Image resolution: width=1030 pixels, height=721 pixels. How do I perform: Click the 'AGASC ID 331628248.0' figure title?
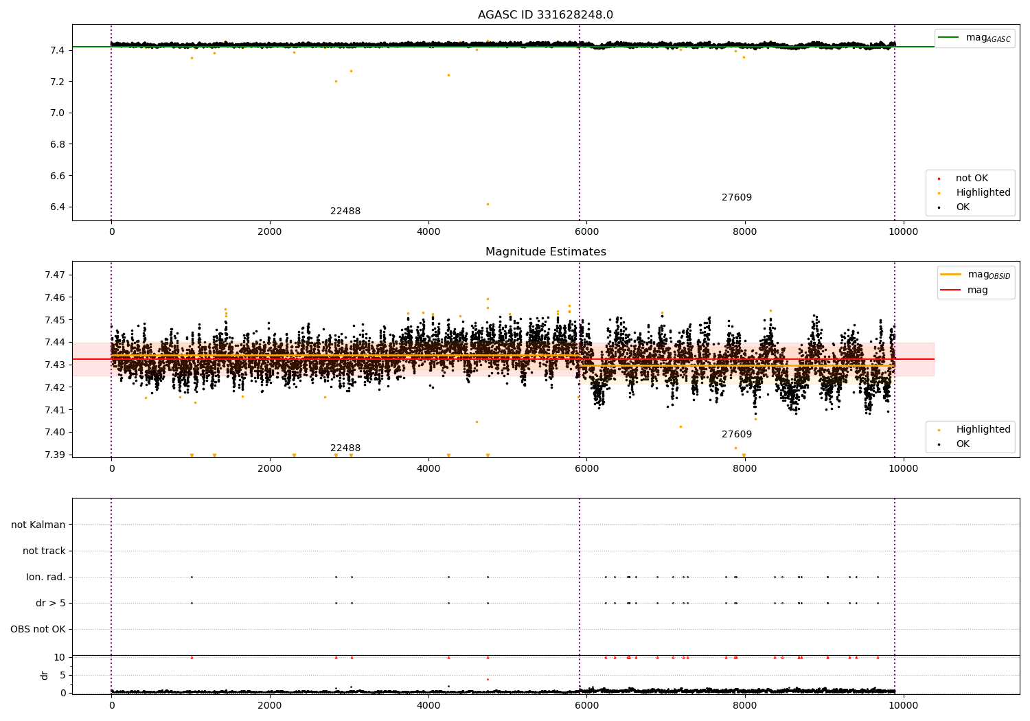tap(545, 15)
